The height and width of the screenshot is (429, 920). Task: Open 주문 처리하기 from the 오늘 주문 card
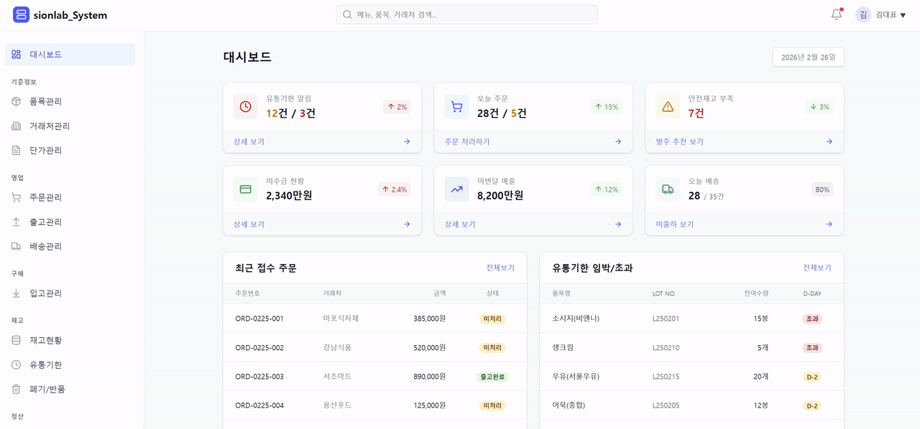coord(468,141)
